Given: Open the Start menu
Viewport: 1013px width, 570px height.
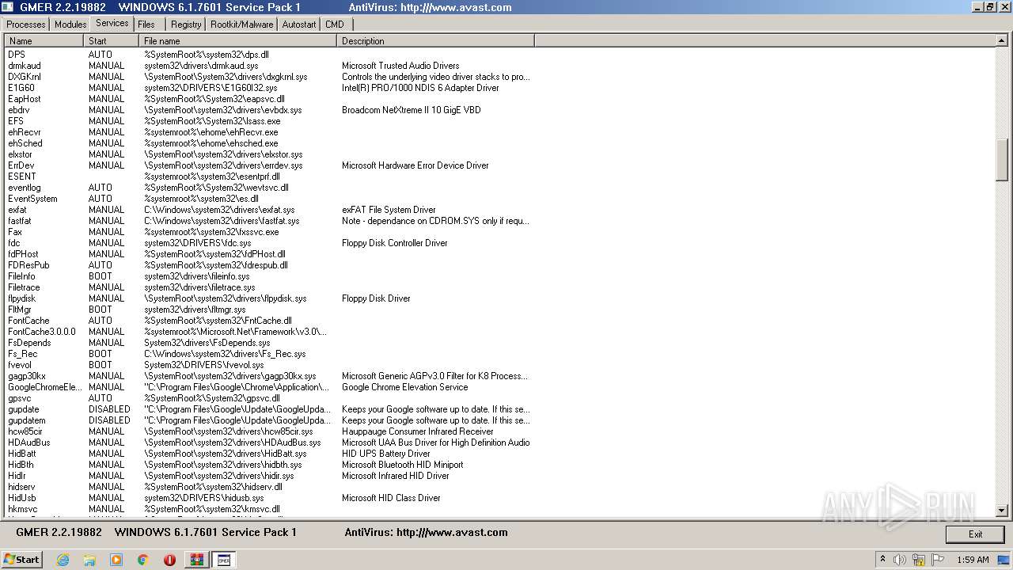Looking at the screenshot, I should coord(21,560).
